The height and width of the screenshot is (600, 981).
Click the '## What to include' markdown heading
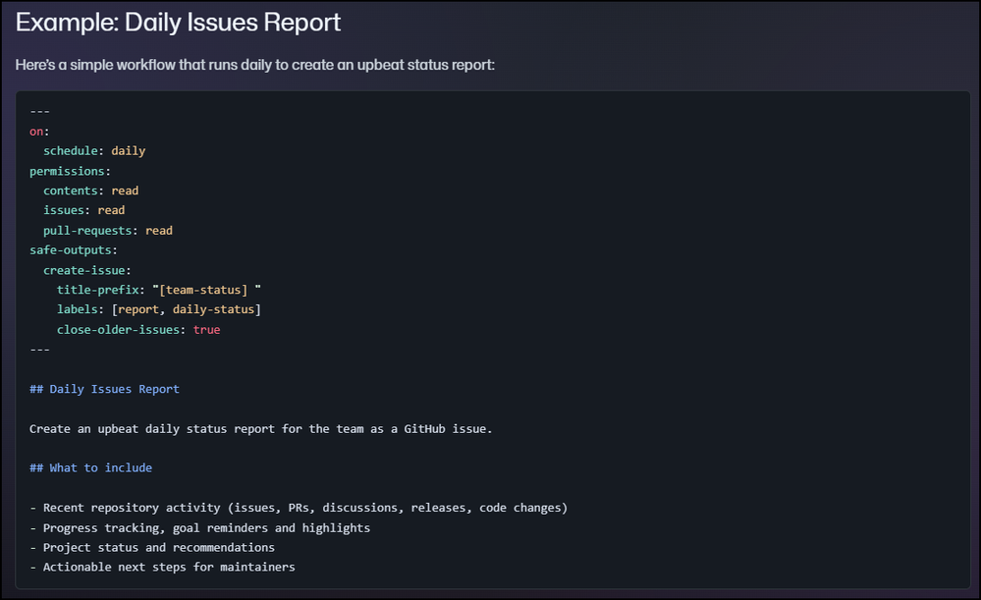[x=90, y=468]
